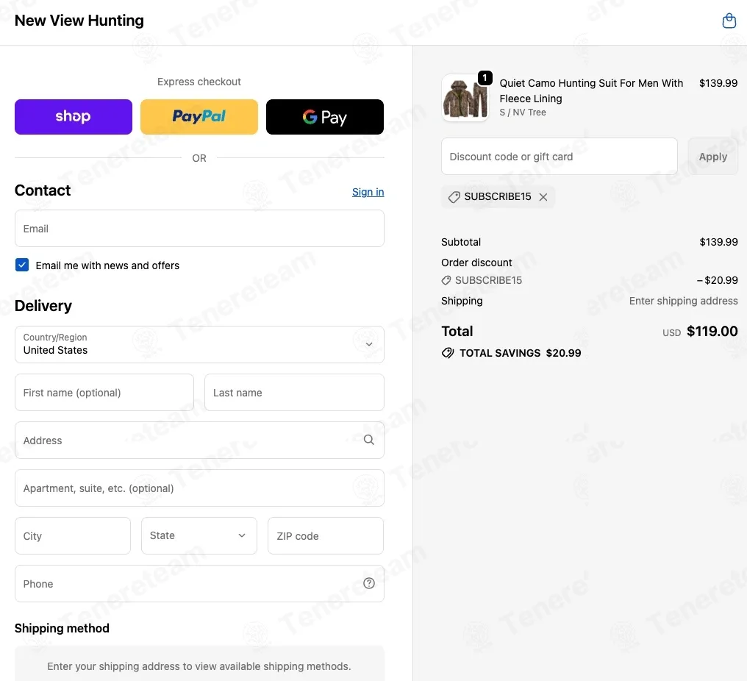Open the Country/Region dropdown
The width and height of the screenshot is (747, 681).
click(x=199, y=345)
